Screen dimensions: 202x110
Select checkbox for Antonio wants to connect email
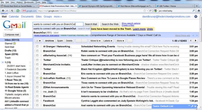[x=37, y=96]
